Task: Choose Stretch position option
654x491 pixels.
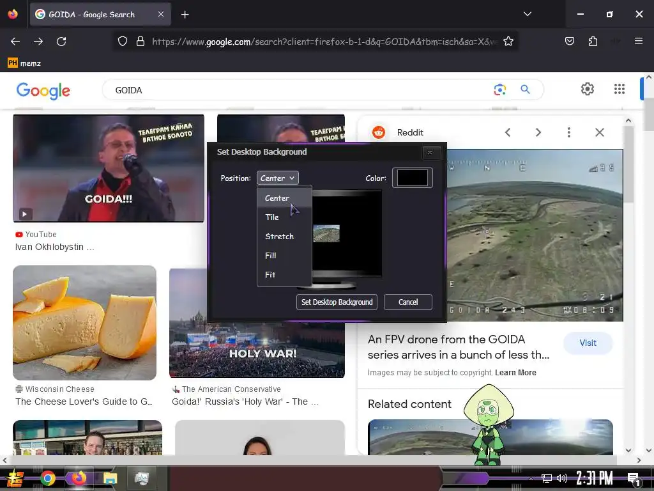Action: pos(284,237)
